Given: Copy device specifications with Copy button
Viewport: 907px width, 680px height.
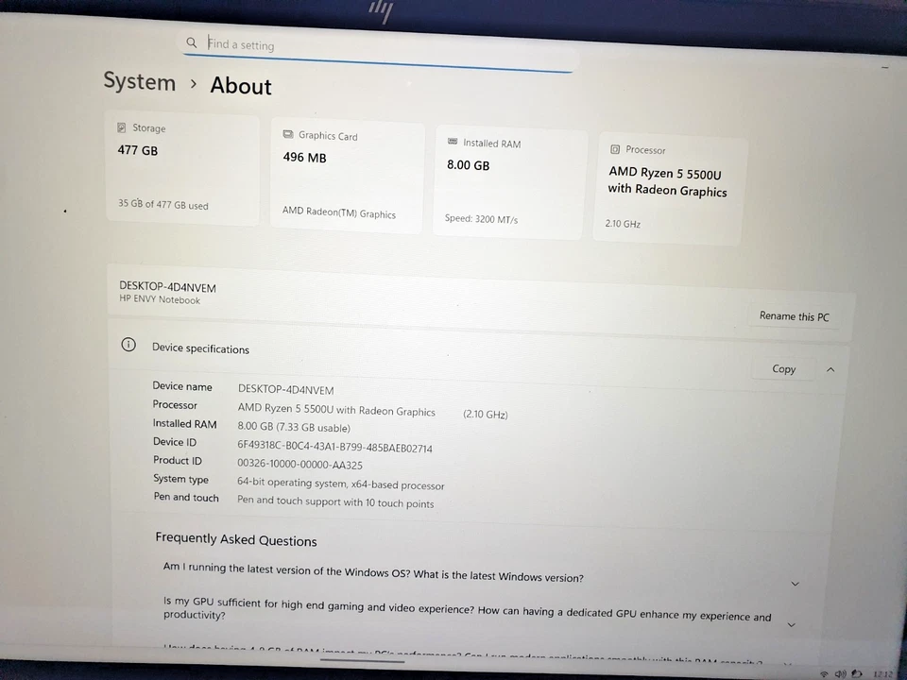Looking at the screenshot, I should pos(783,368).
